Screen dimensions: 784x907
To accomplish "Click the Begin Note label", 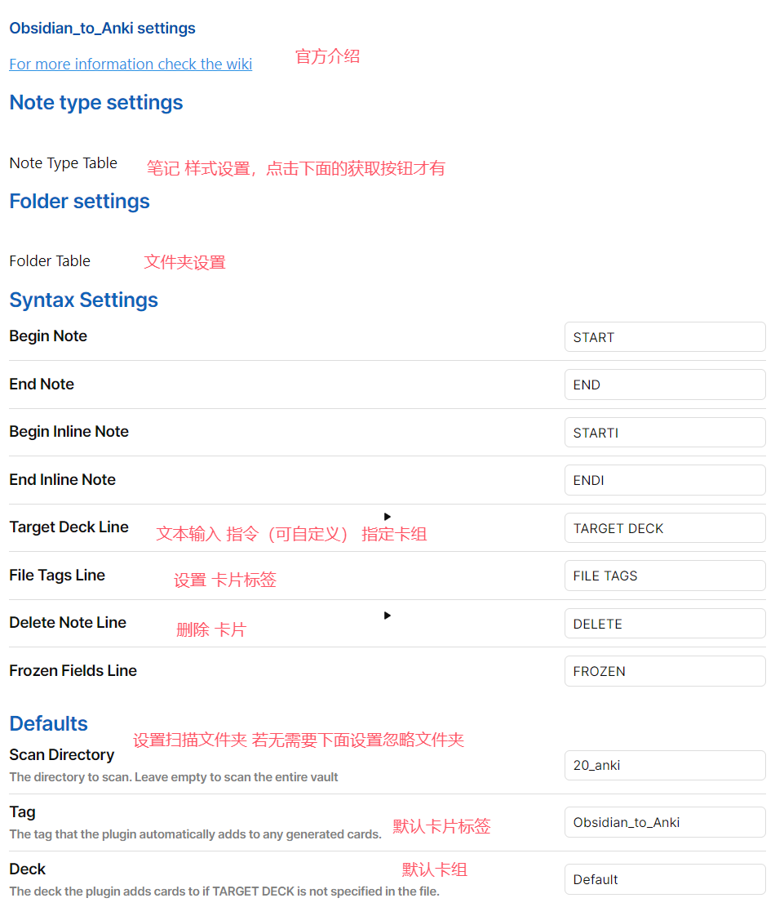I will (x=48, y=336).
